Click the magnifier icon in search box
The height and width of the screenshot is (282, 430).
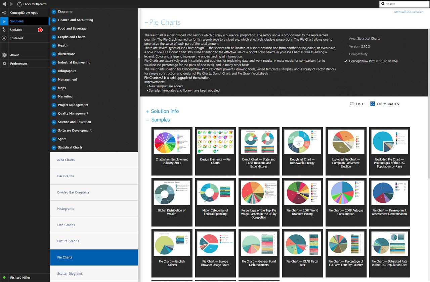383,4
